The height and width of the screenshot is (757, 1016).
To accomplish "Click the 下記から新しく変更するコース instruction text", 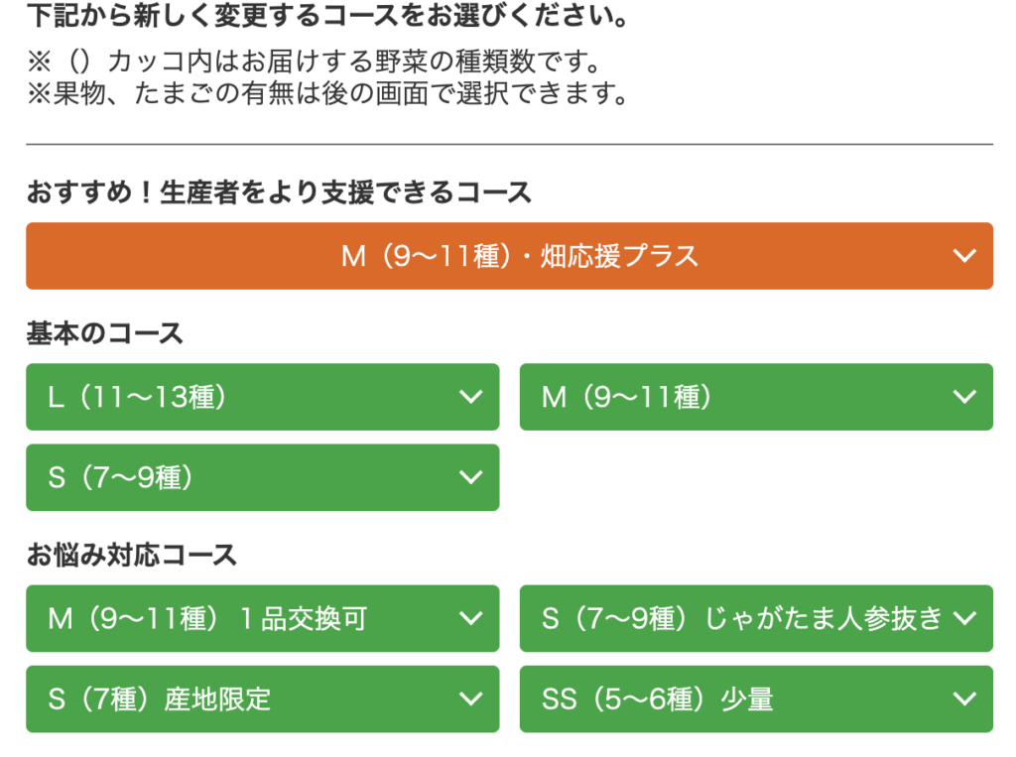I will click(328, 17).
